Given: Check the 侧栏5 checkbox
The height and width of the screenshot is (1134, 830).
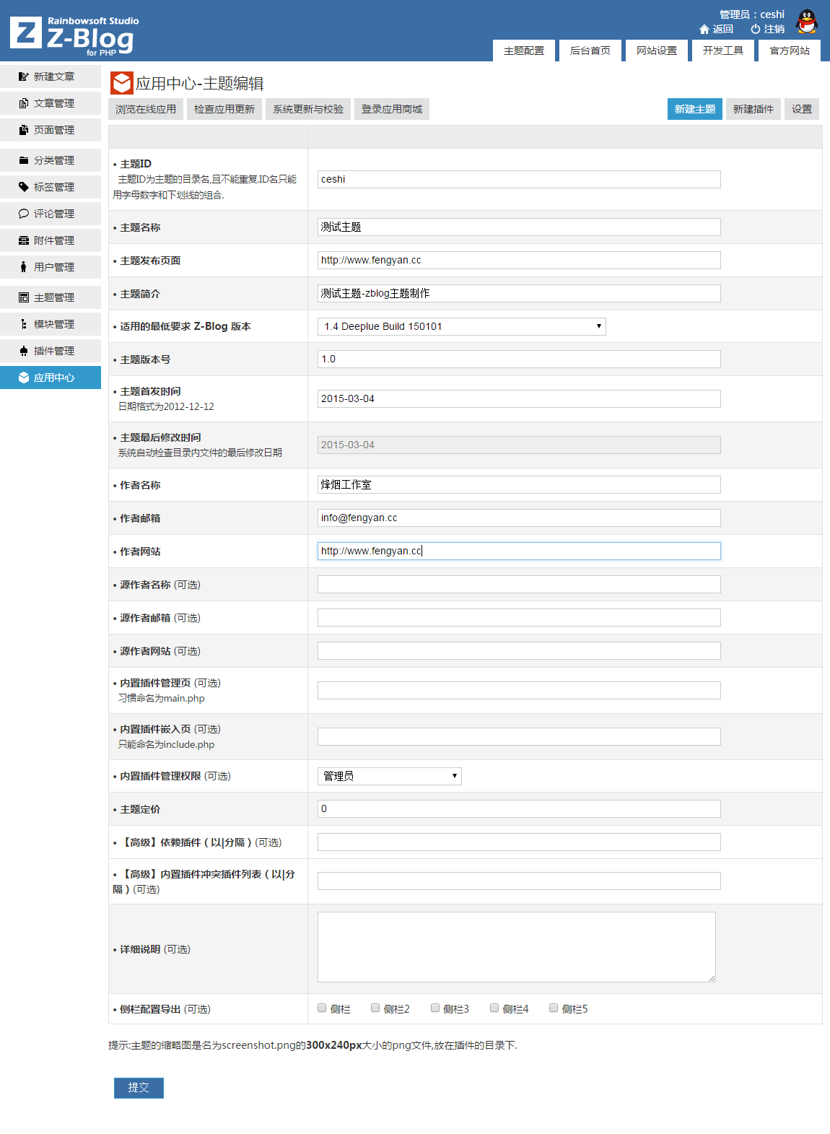Looking at the screenshot, I should coord(554,1008).
